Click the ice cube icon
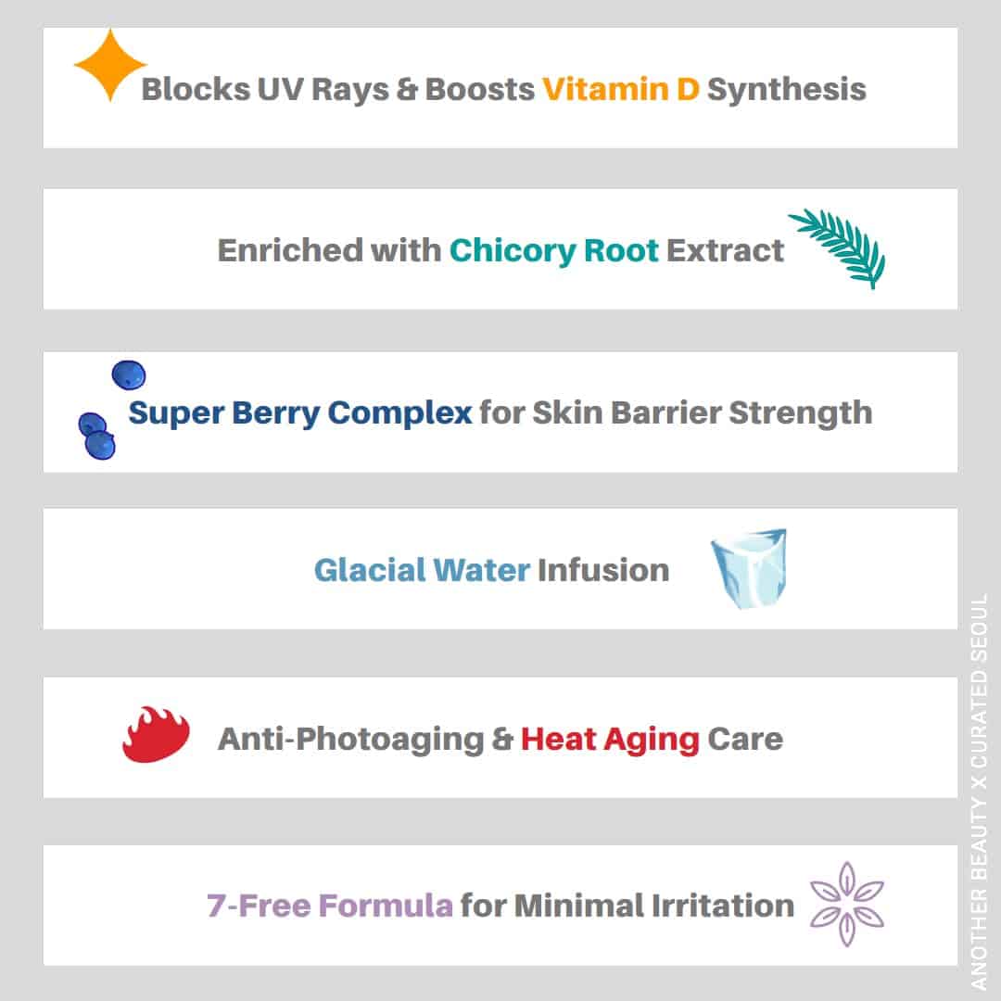The width and height of the screenshot is (1001, 1001). tap(748, 568)
